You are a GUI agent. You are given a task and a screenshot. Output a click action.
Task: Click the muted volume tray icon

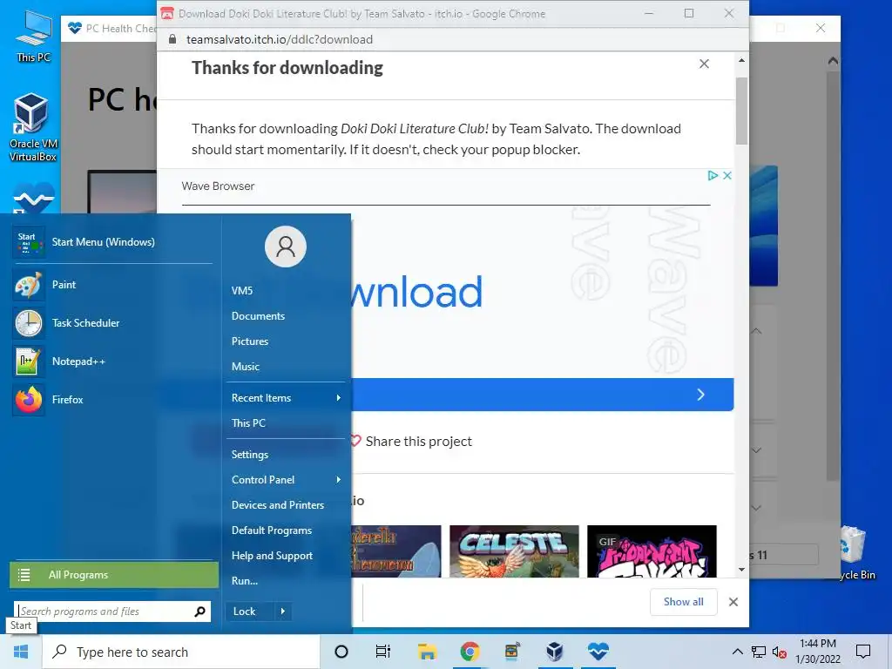click(x=780, y=652)
